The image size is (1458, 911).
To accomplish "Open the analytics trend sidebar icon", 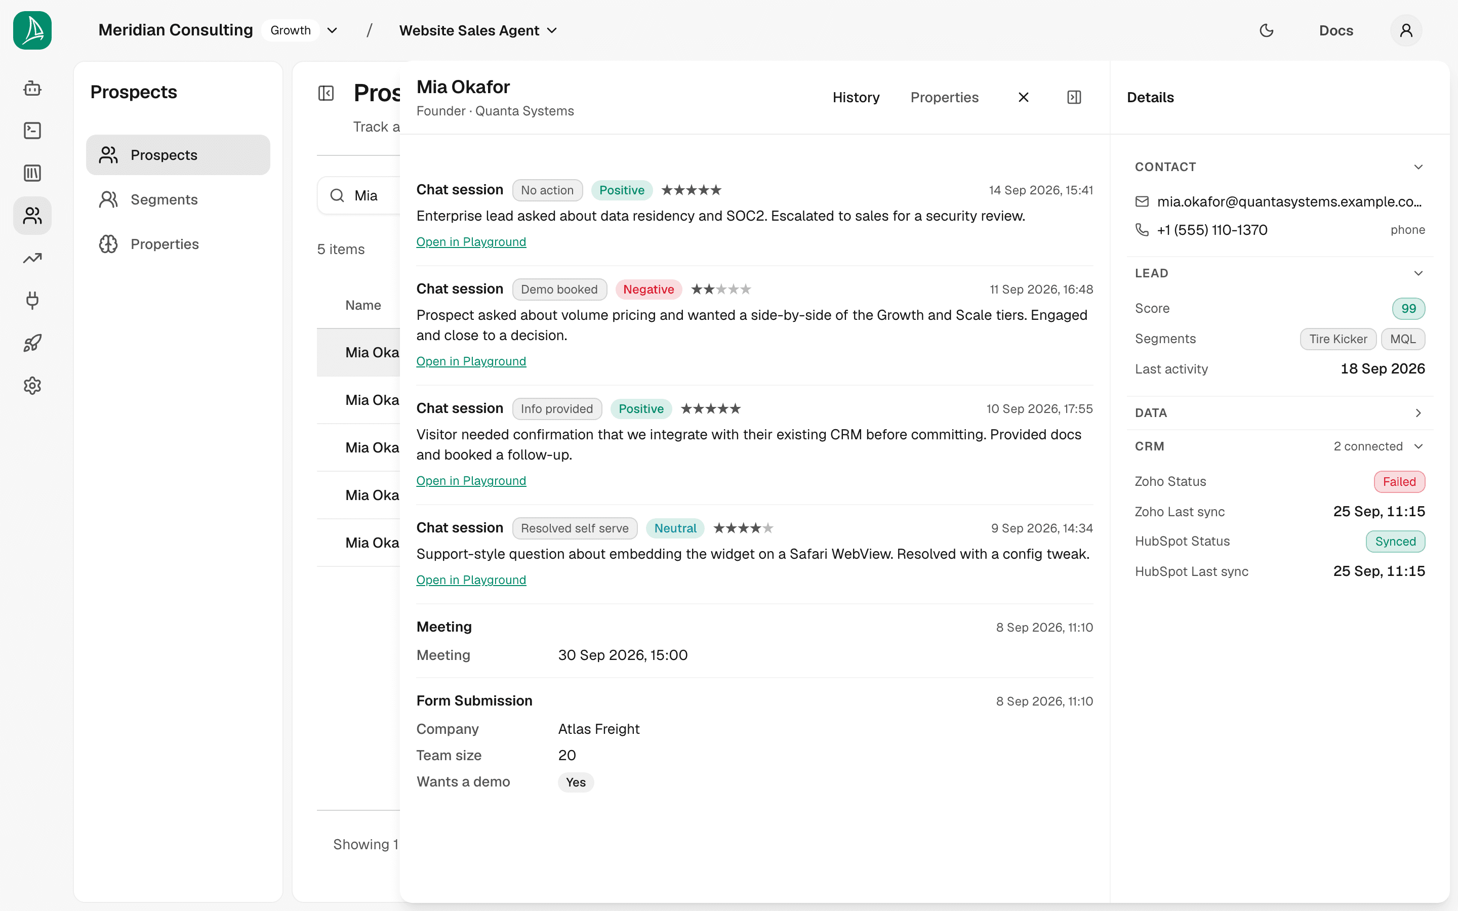I will 32,259.
